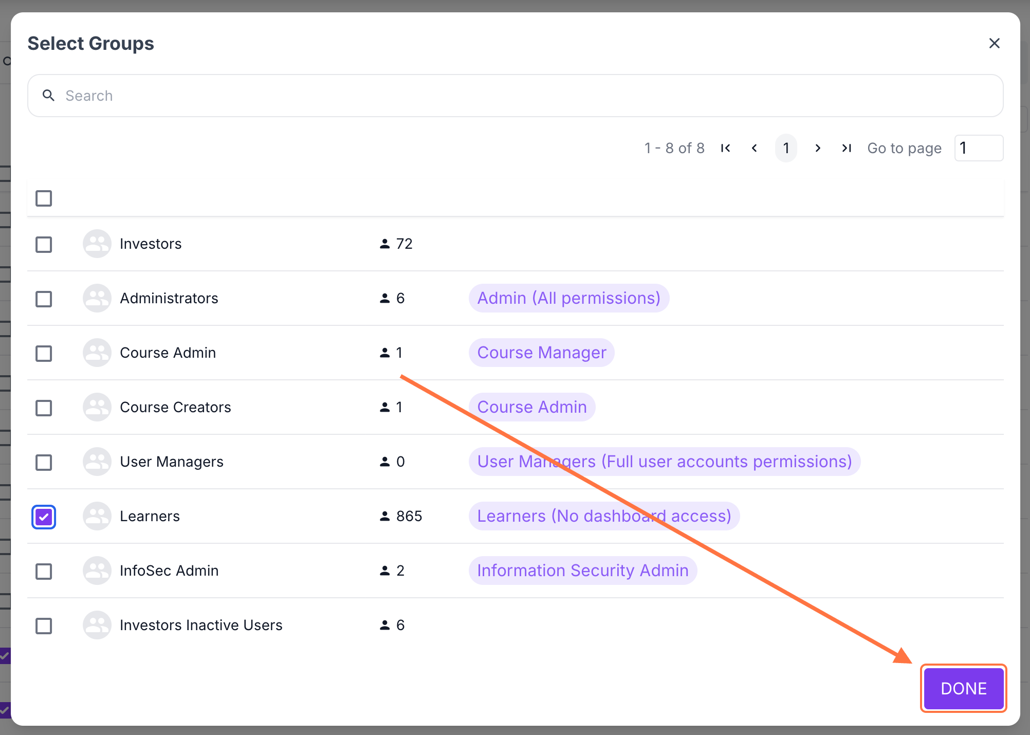
Task: Go to first page icon
Action: coord(725,148)
